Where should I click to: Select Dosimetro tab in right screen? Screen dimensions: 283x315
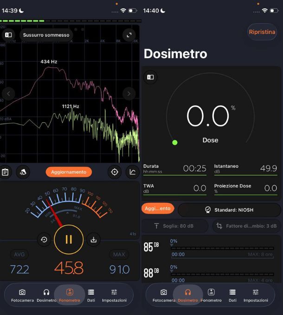pos(188,296)
